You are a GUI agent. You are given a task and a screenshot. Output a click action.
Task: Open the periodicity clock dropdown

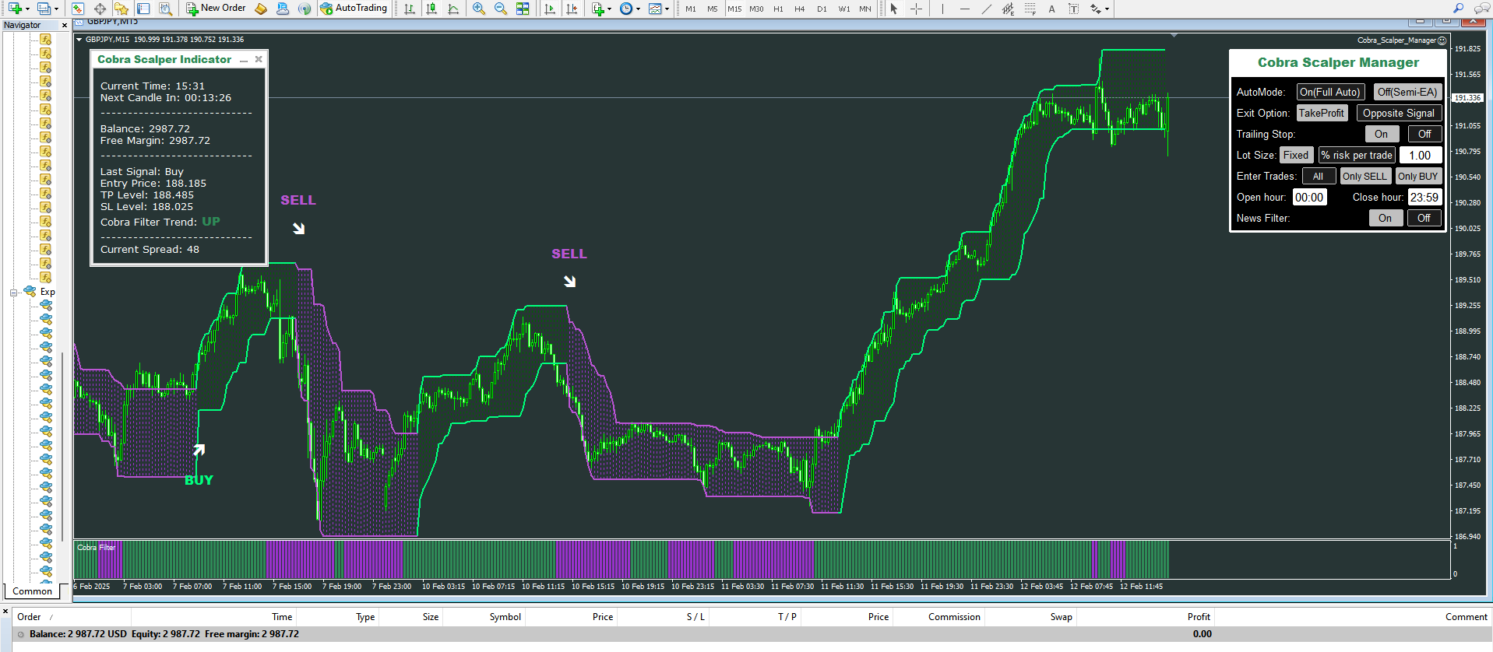point(630,9)
